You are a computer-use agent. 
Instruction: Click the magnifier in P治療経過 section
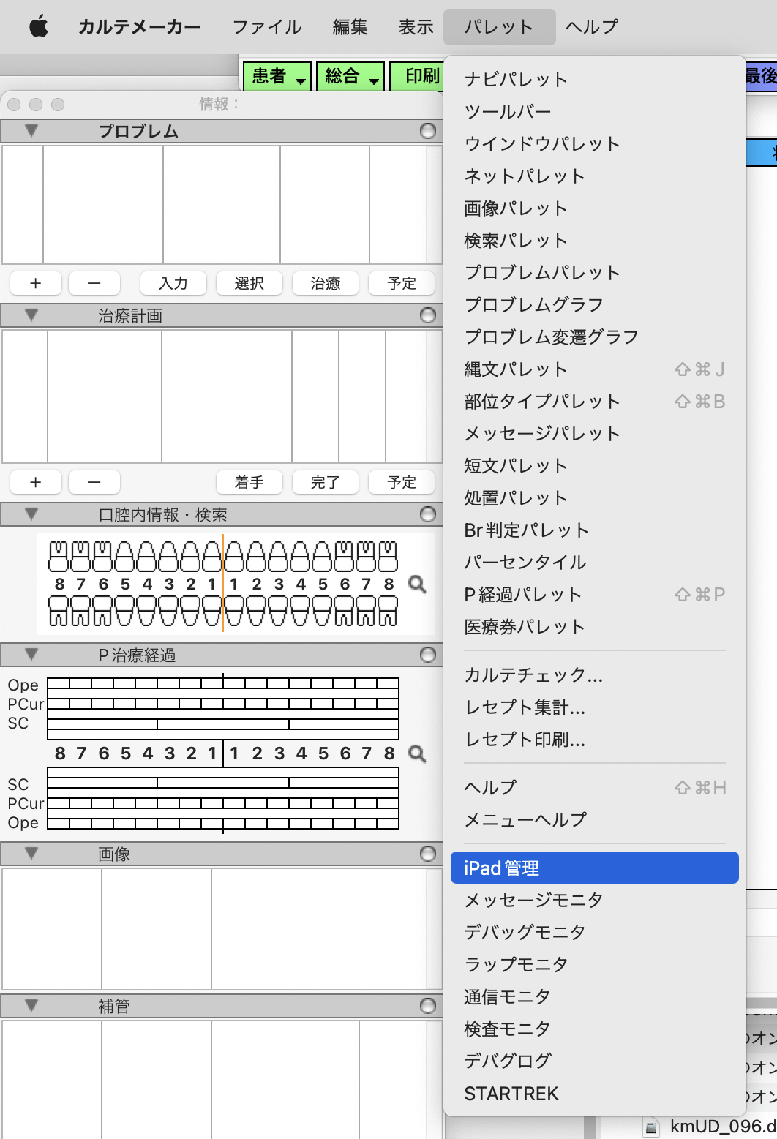pyautogui.click(x=417, y=753)
